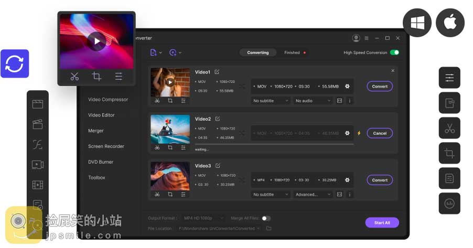Rename Video2 with the edit pencil icon
The height and width of the screenshot is (248, 473).
point(218,118)
